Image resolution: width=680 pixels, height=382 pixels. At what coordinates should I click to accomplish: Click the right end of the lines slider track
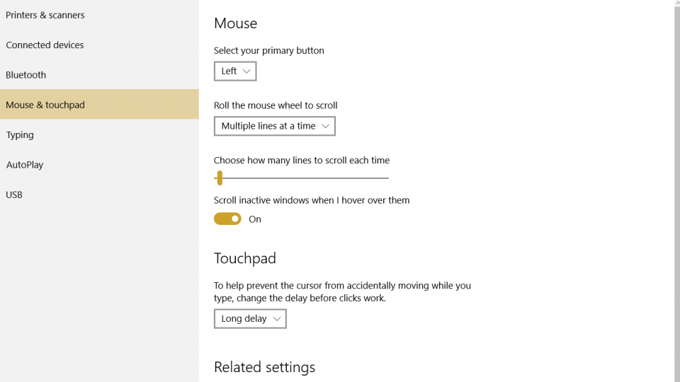click(x=387, y=178)
